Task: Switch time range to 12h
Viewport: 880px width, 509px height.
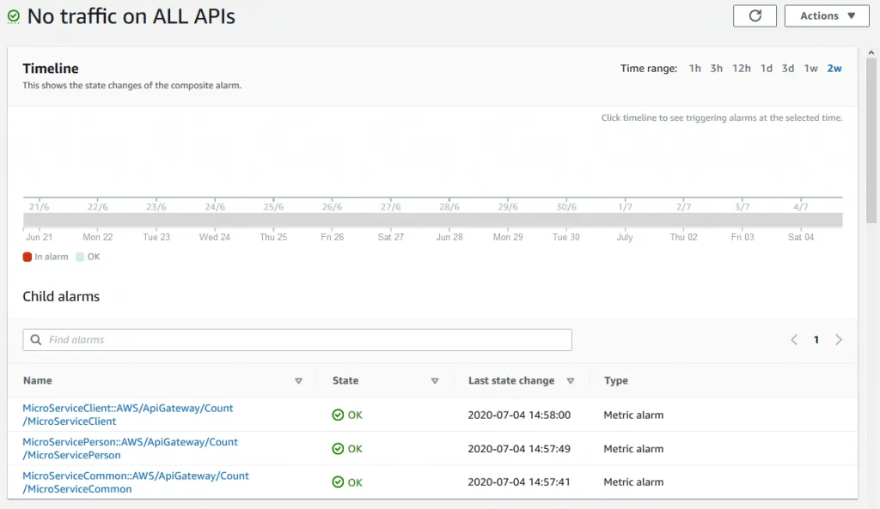Action: (x=741, y=69)
